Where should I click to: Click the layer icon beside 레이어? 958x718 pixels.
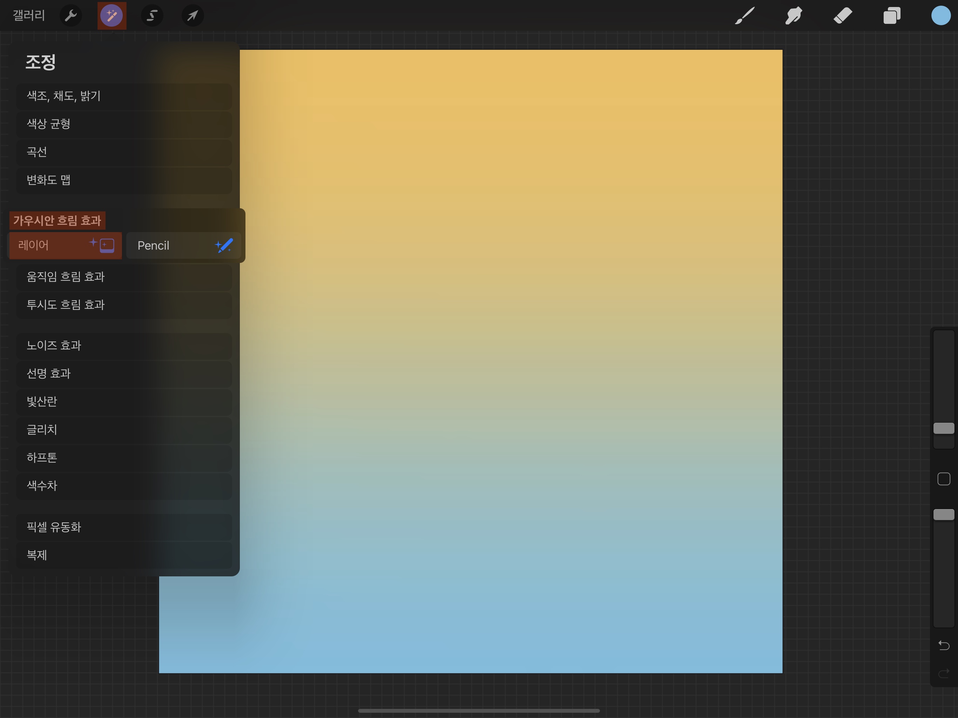(x=102, y=245)
